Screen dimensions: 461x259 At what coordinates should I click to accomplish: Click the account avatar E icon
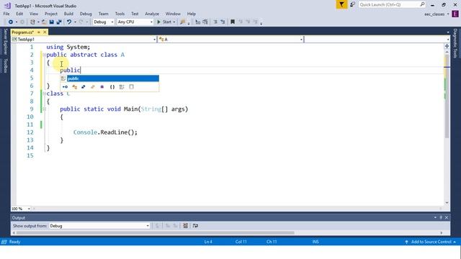pyautogui.click(x=455, y=14)
